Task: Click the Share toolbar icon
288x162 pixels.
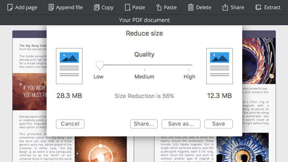Action: pyautogui.click(x=225, y=8)
